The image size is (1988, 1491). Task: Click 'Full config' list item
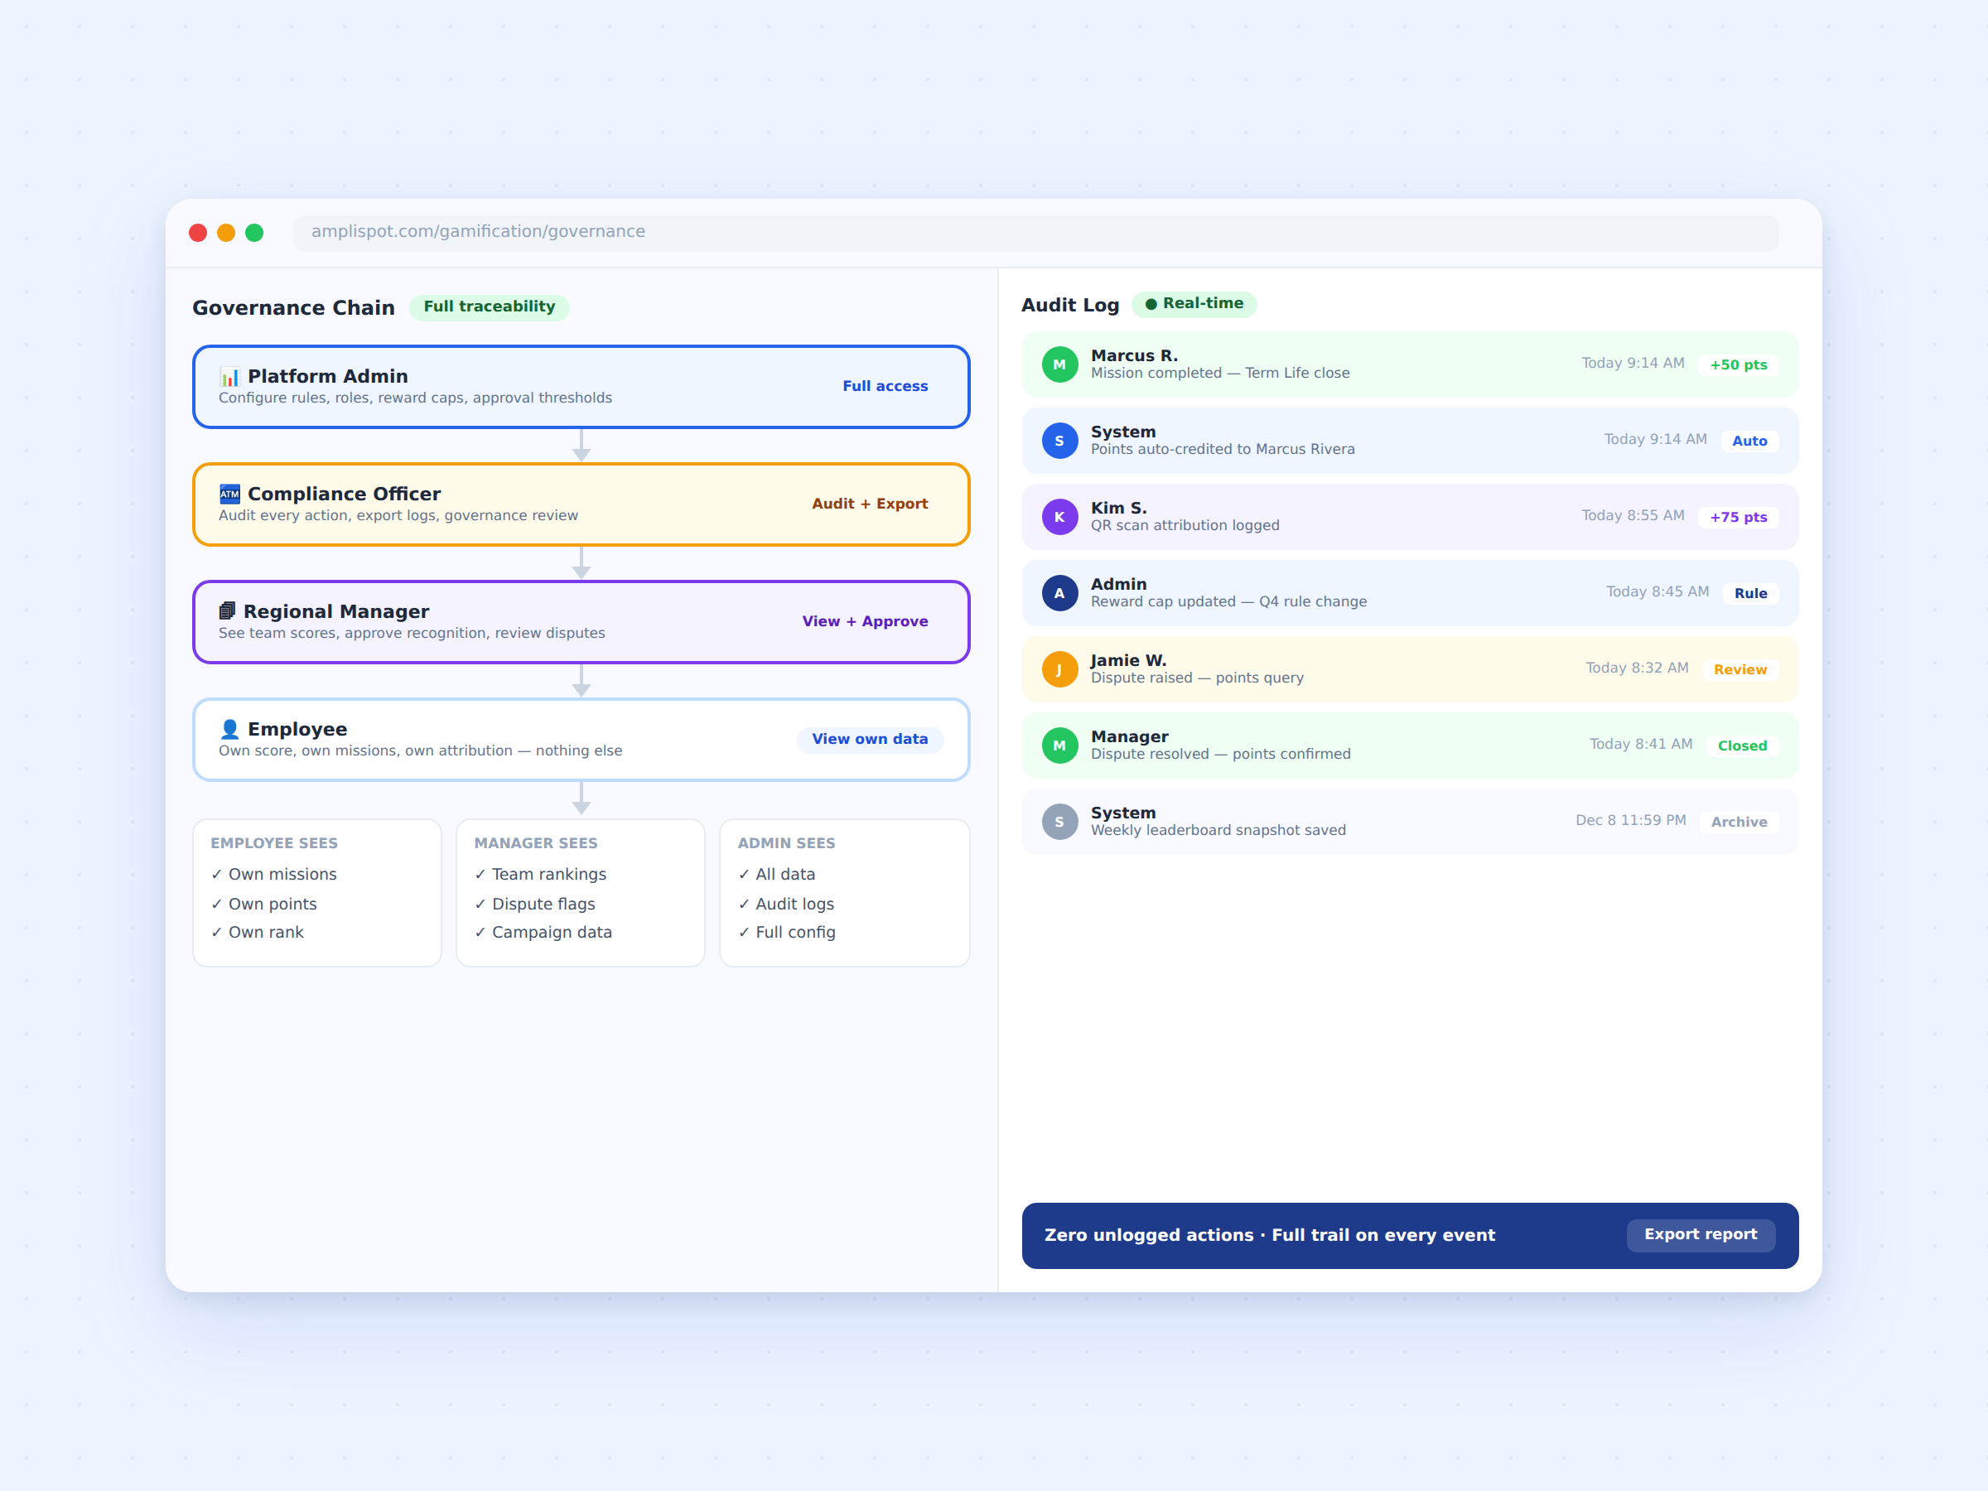tap(786, 933)
